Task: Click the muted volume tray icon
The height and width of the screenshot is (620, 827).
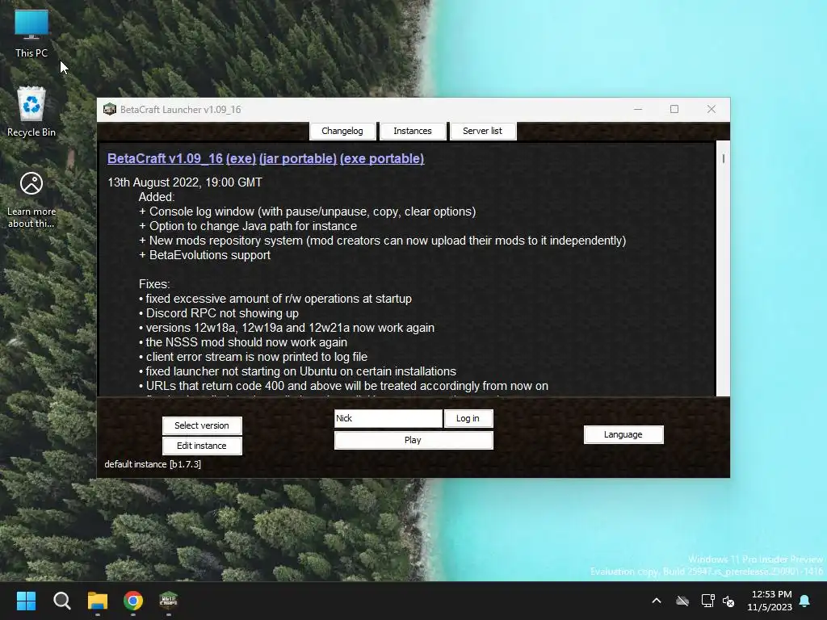Action: point(728,601)
